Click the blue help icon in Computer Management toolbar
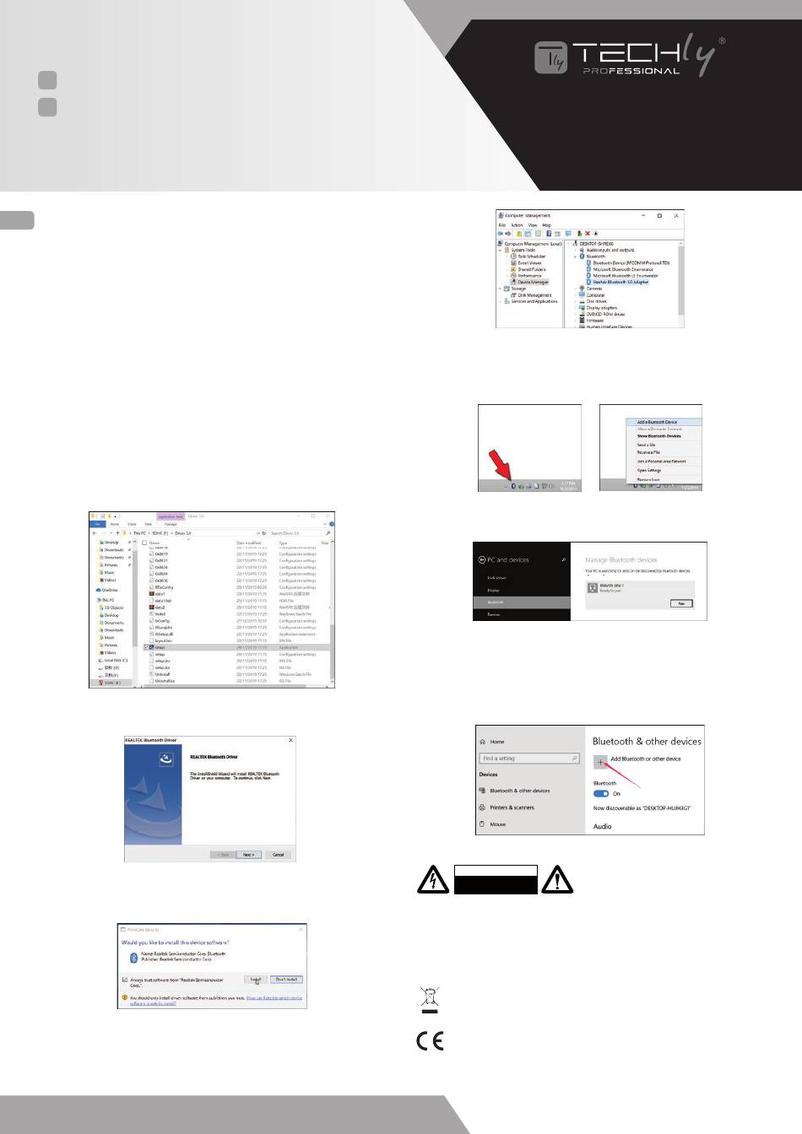The width and height of the screenshot is (802, 1134). 549,234
